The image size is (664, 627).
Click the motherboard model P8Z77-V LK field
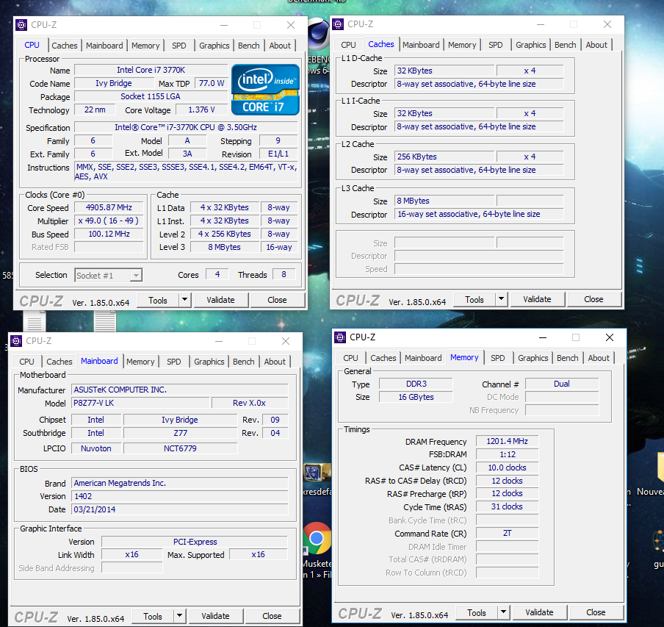point(140,403)
